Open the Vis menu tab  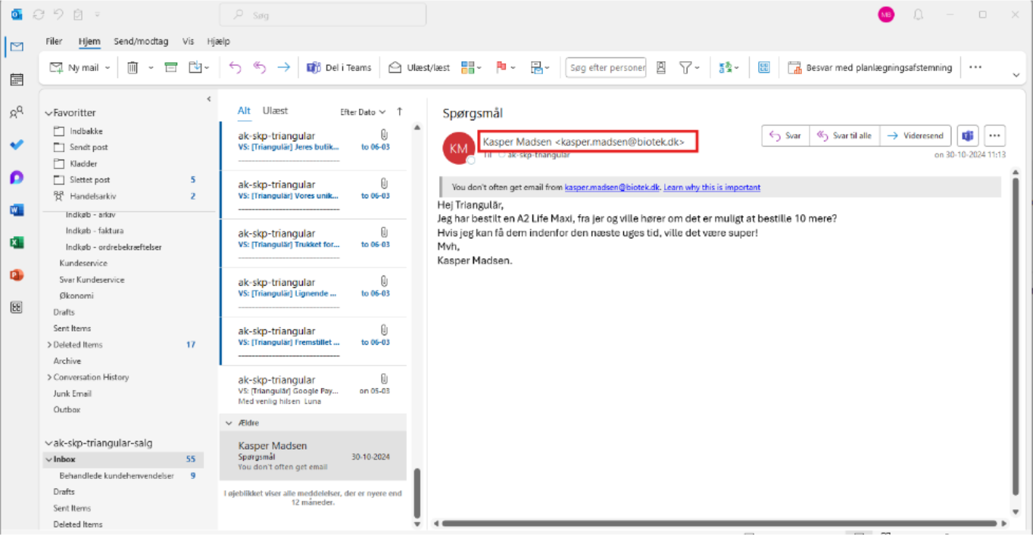point(188,42)
